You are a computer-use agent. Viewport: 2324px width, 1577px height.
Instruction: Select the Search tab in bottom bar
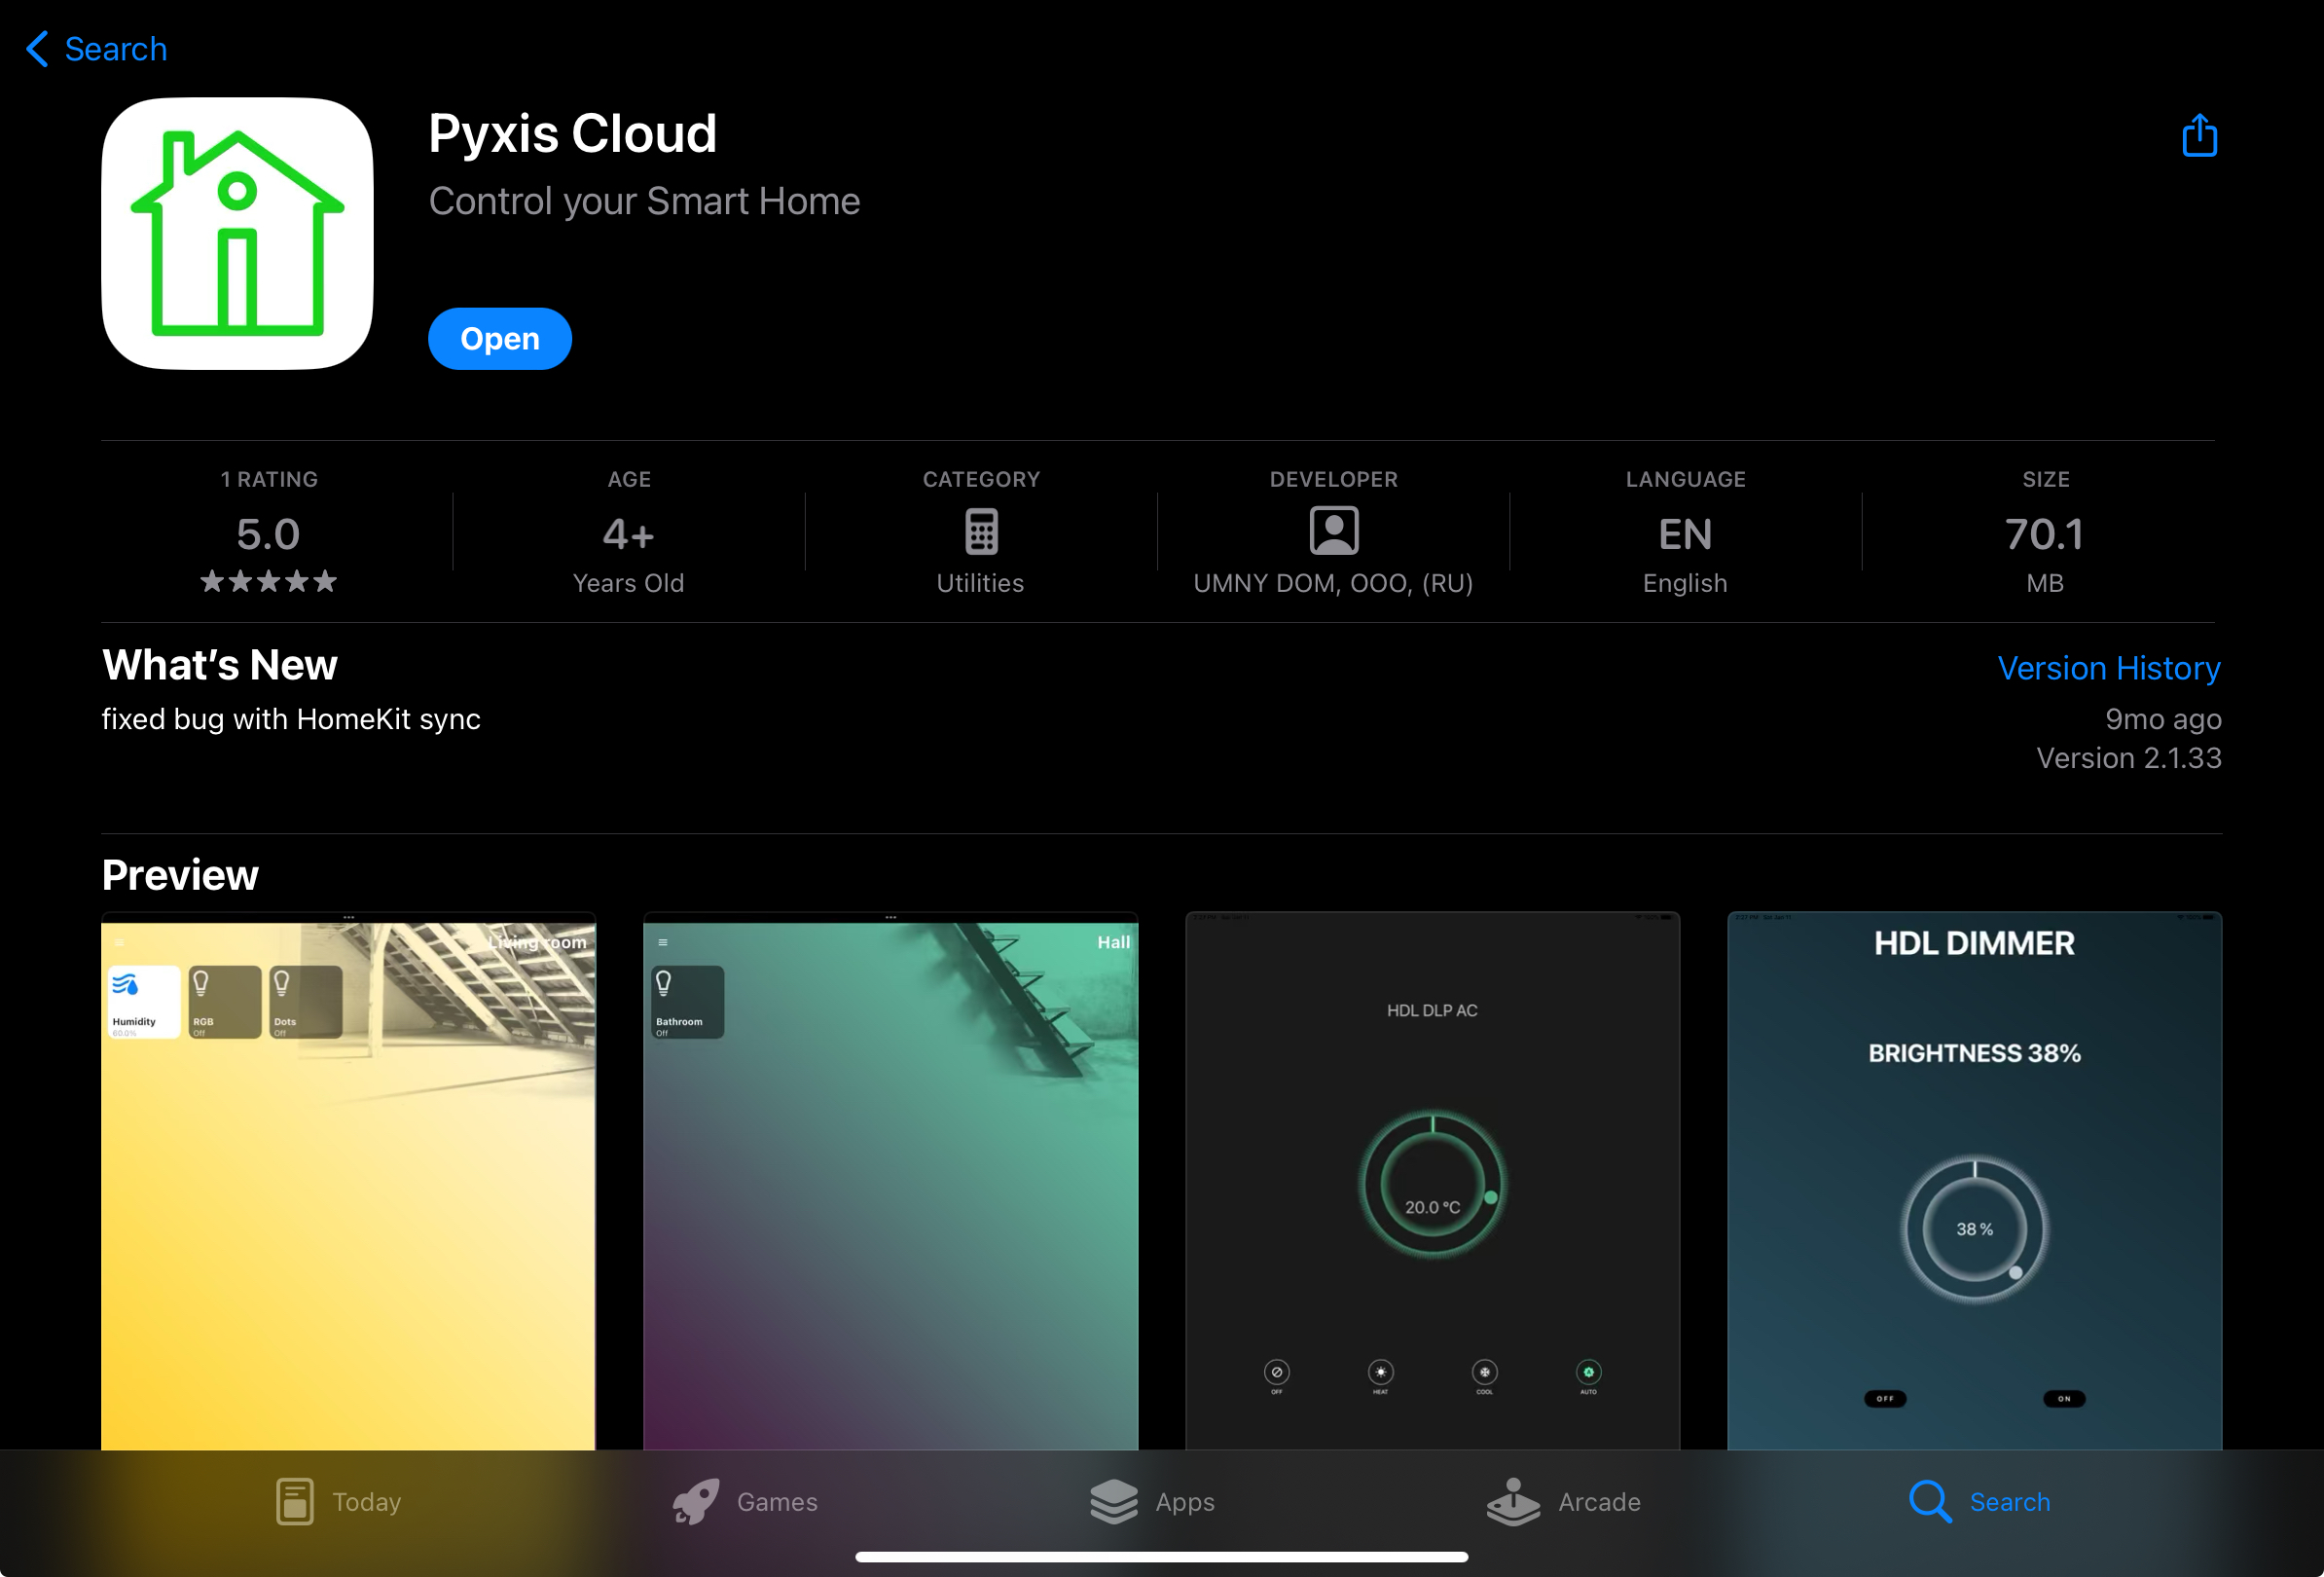1979,1501
